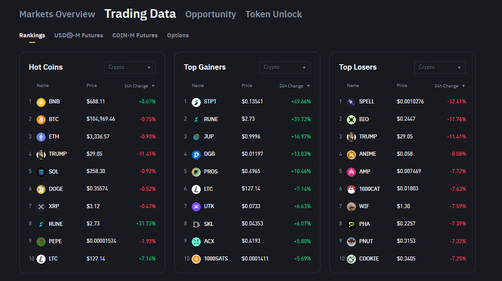
Task: Open the Hot Coins Crypto dropdown
Action: (130, 67)
